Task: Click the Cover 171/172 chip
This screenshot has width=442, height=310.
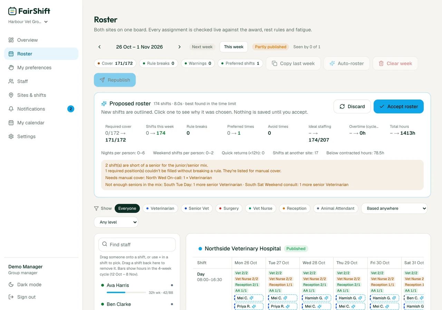Action: coord(115,63)
